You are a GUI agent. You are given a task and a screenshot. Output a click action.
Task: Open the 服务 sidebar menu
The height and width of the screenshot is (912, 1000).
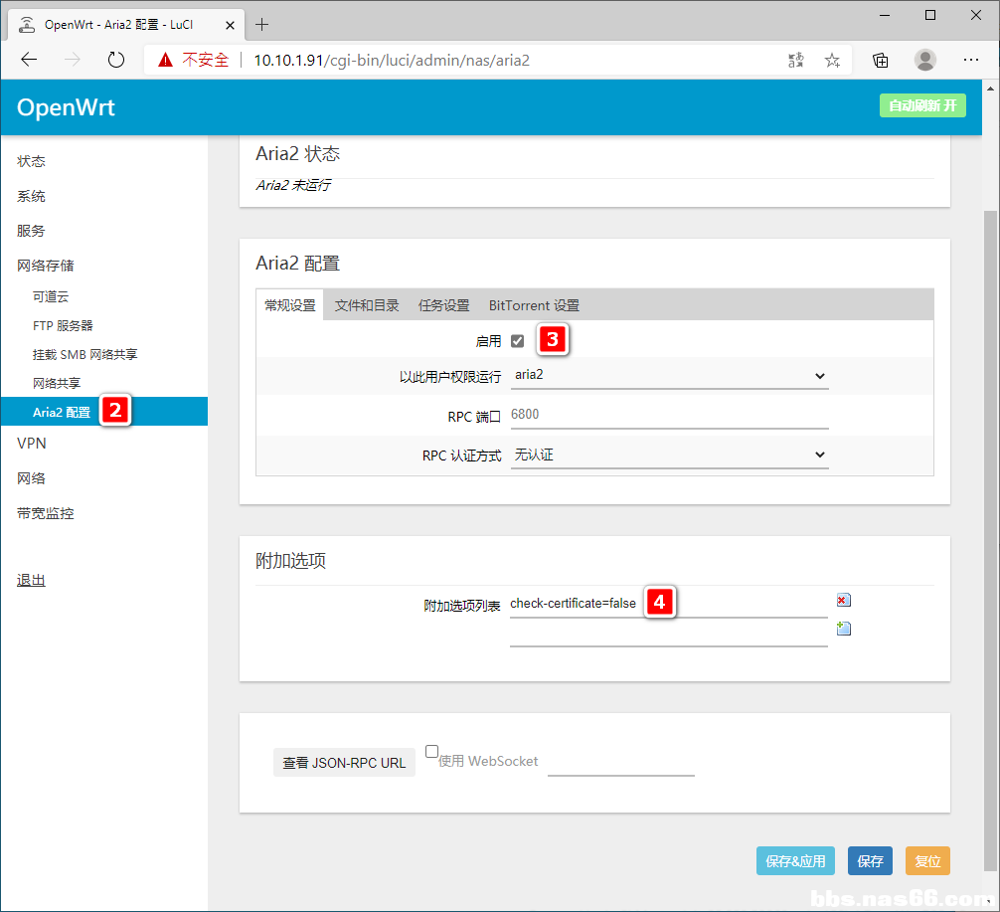pos(31,231)
